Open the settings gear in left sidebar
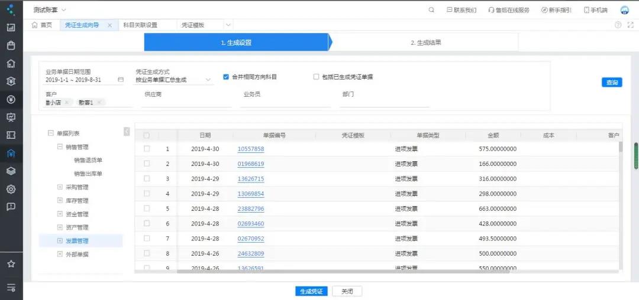The image size is (639, 300). click(x=11, y=189)
